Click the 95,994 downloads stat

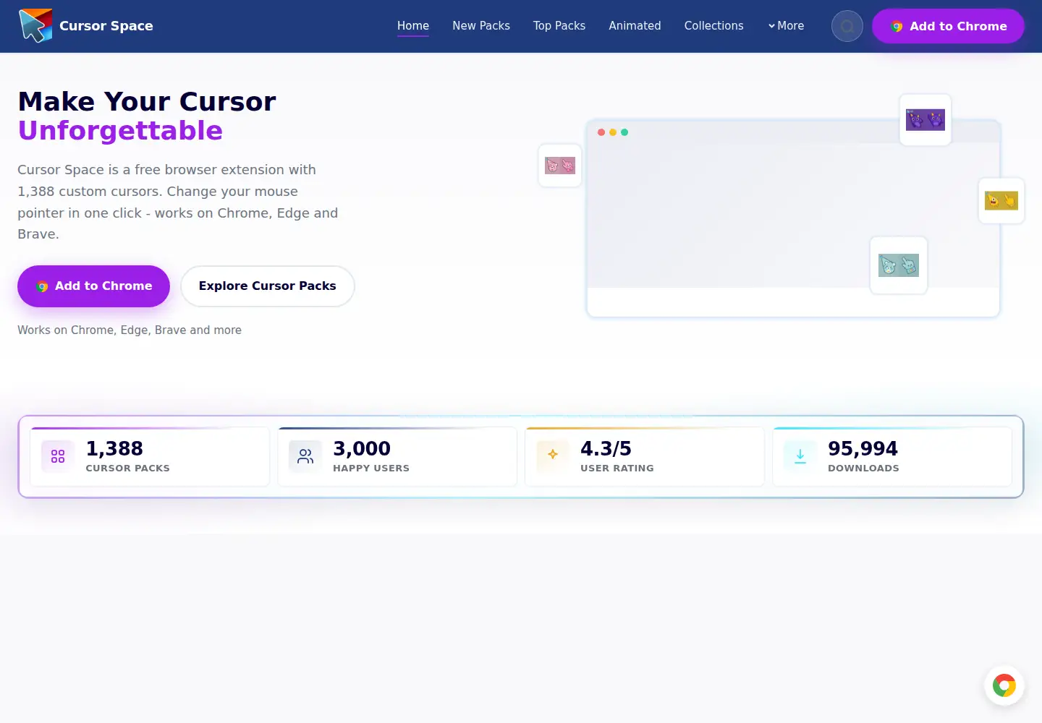click(892, 457)
